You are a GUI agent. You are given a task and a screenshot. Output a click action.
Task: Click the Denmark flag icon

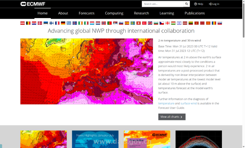coord(40,23)
